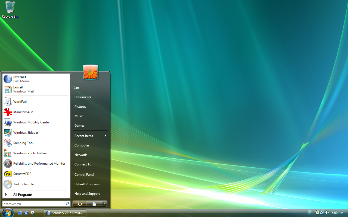Open the Pictures folder
Screen dimensions: 348x217
coord(91,107)
